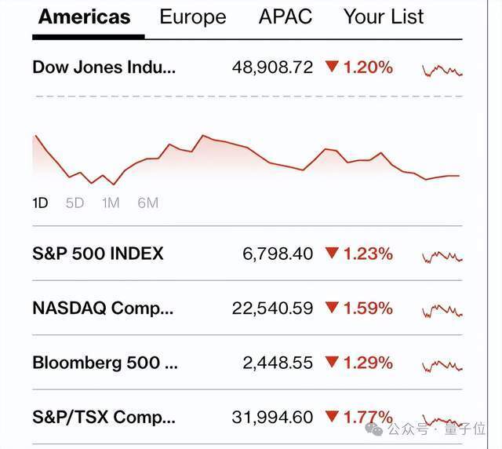Choose the 1M chart range
Image resolution: width=502 pixels, height=449 pixels.
coord(111,203)
